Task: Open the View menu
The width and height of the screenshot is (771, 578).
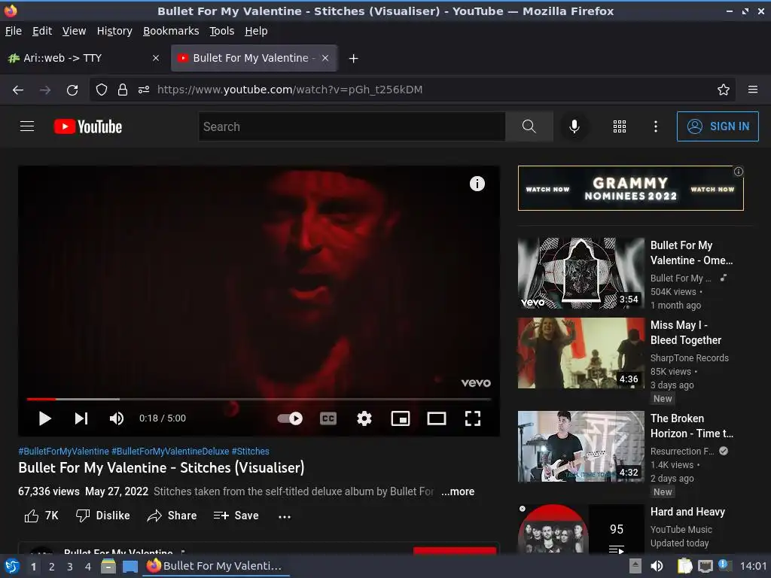Action: [x=74, y=31]
